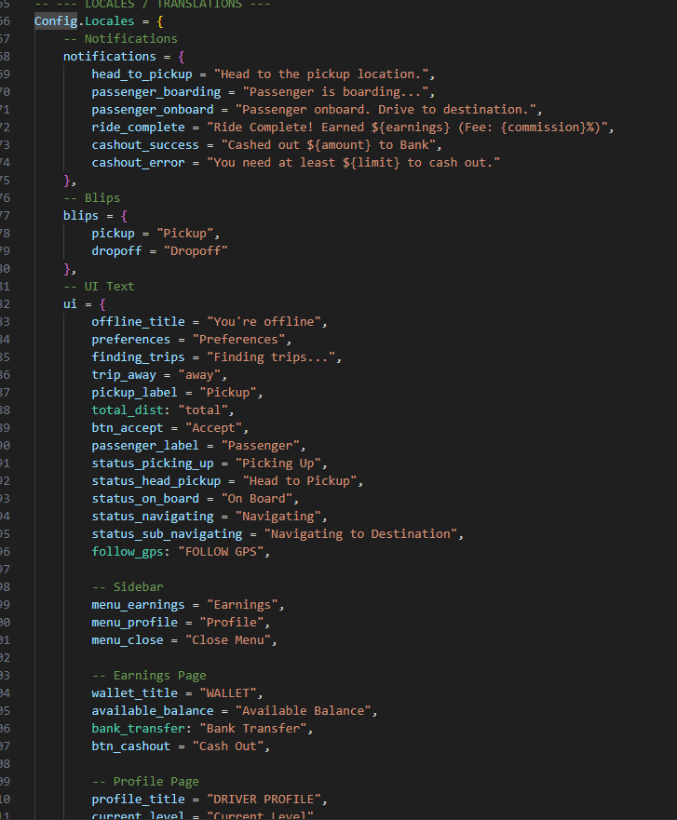Click the btn_cashout key

point(130,746)
